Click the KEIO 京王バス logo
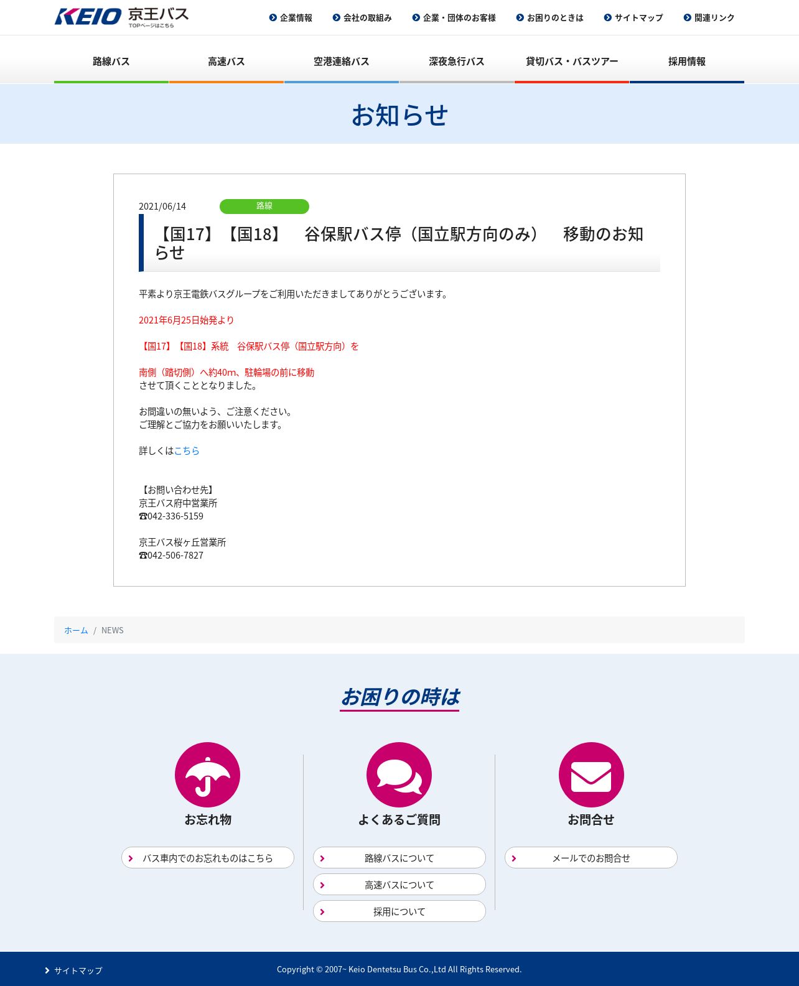This screenshot has width=799, height=986. click(x=121, y=17)
